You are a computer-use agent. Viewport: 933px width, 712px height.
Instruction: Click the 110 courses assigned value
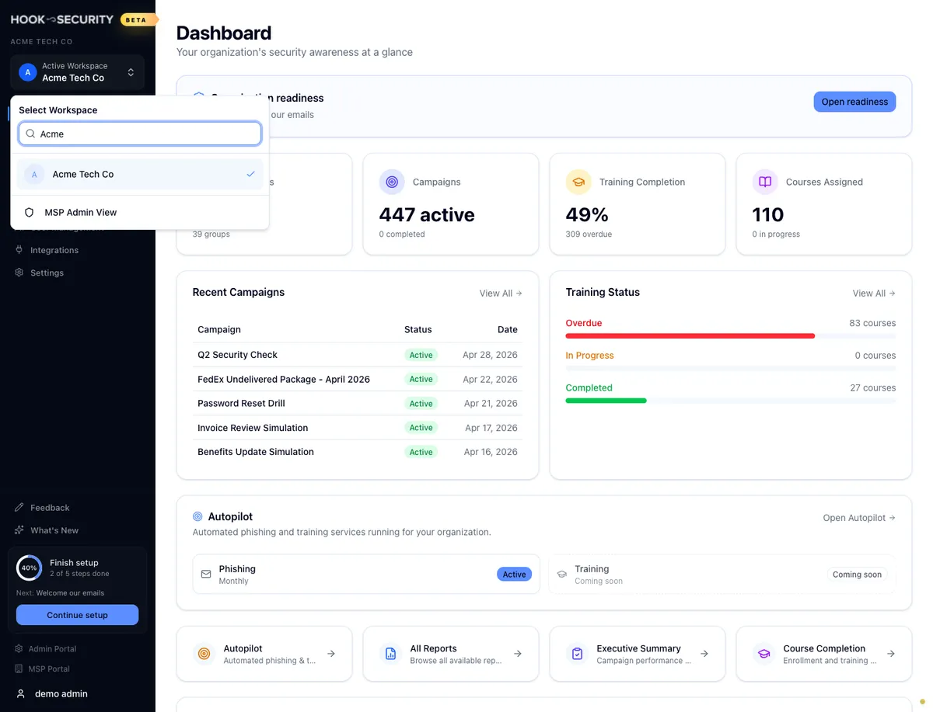(x=768, y=214)
